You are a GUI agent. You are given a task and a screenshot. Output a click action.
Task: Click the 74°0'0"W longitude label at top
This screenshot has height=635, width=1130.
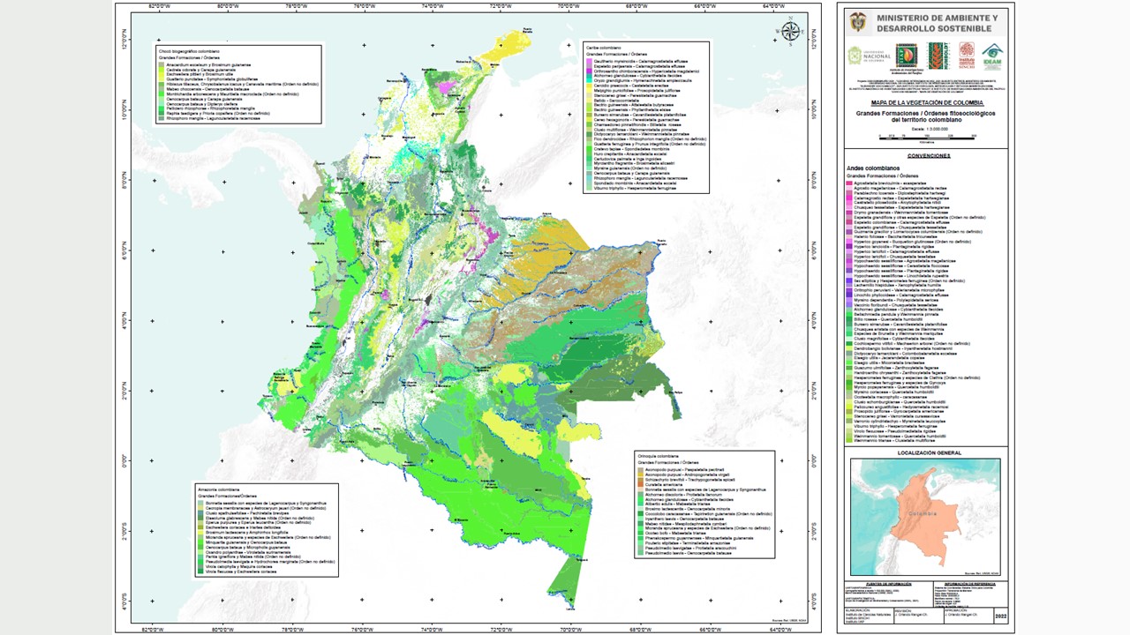click(x=433, y=6)
